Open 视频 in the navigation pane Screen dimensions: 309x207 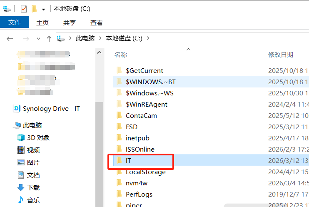[33, 150]
